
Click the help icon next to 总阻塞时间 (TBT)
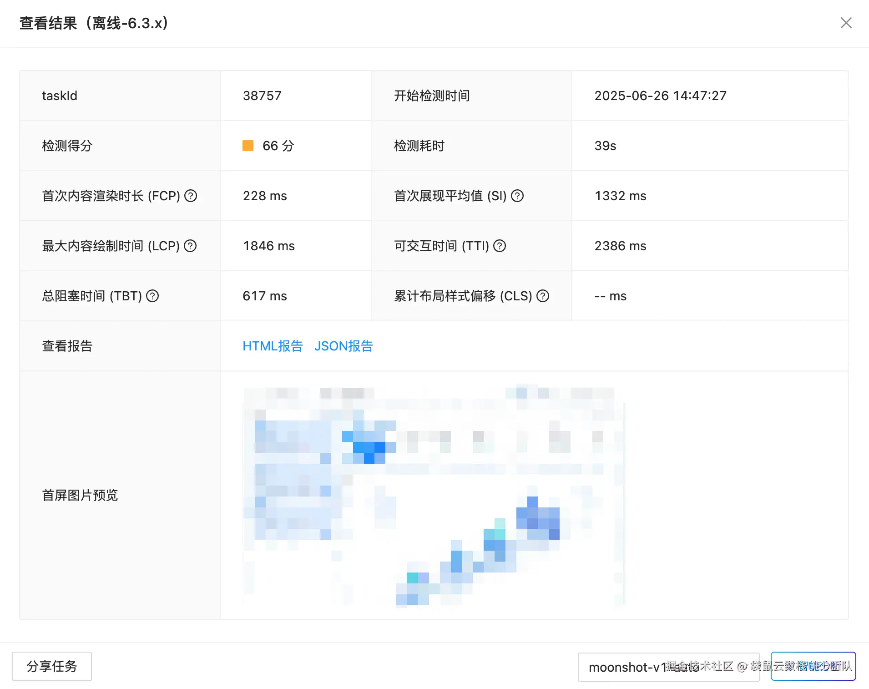coord(152,296)
